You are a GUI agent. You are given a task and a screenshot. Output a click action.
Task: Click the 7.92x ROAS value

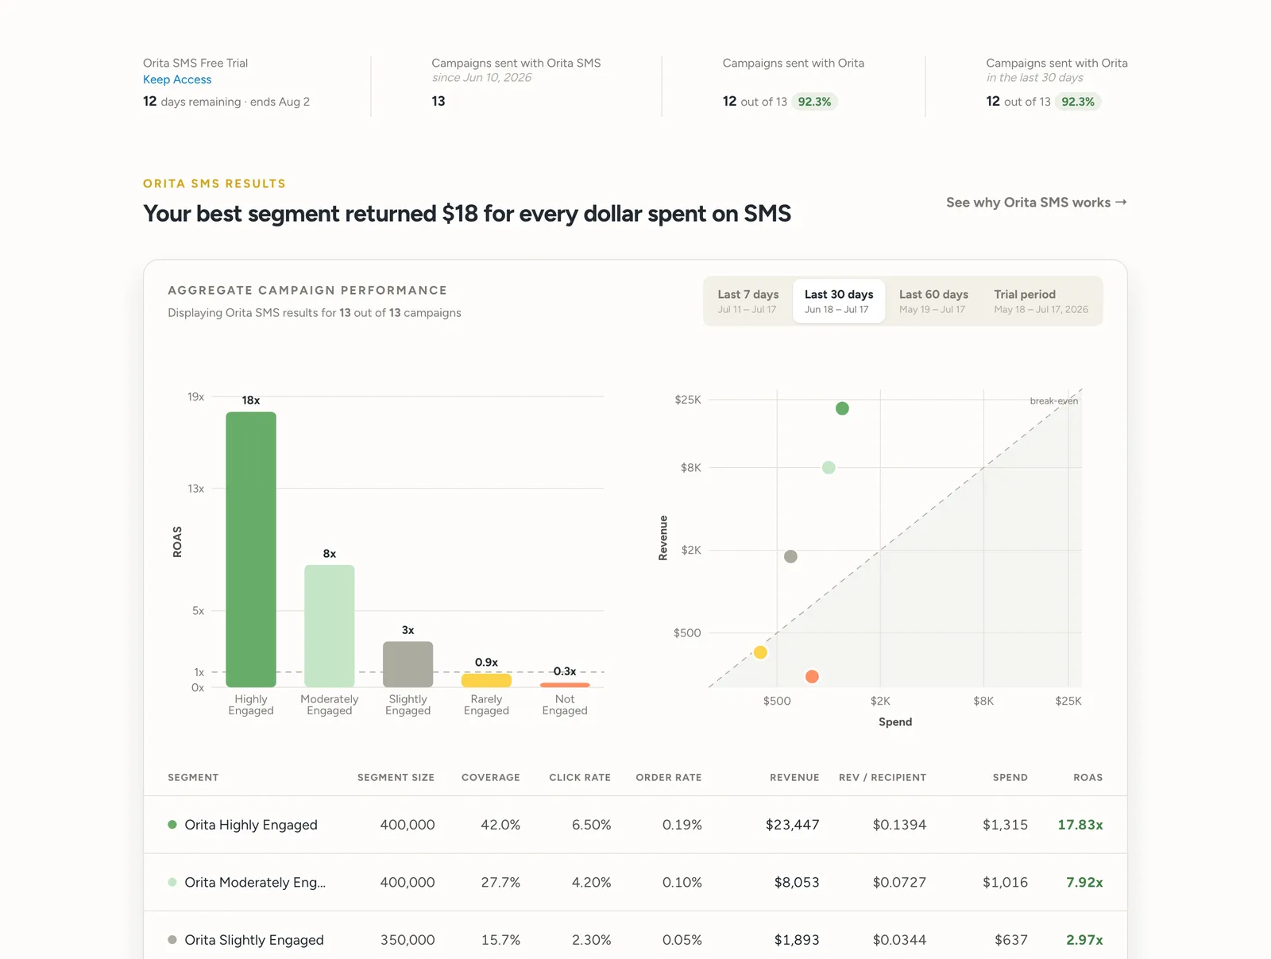[x=1084, y=882]
